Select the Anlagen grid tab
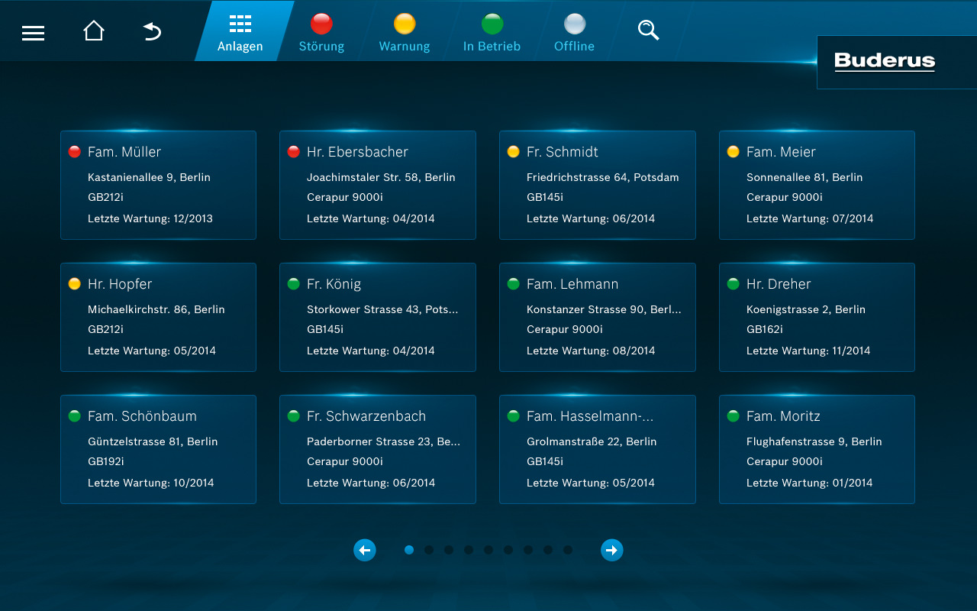The height and width of the screenshot is (611, 977). [x=240, y=32]
